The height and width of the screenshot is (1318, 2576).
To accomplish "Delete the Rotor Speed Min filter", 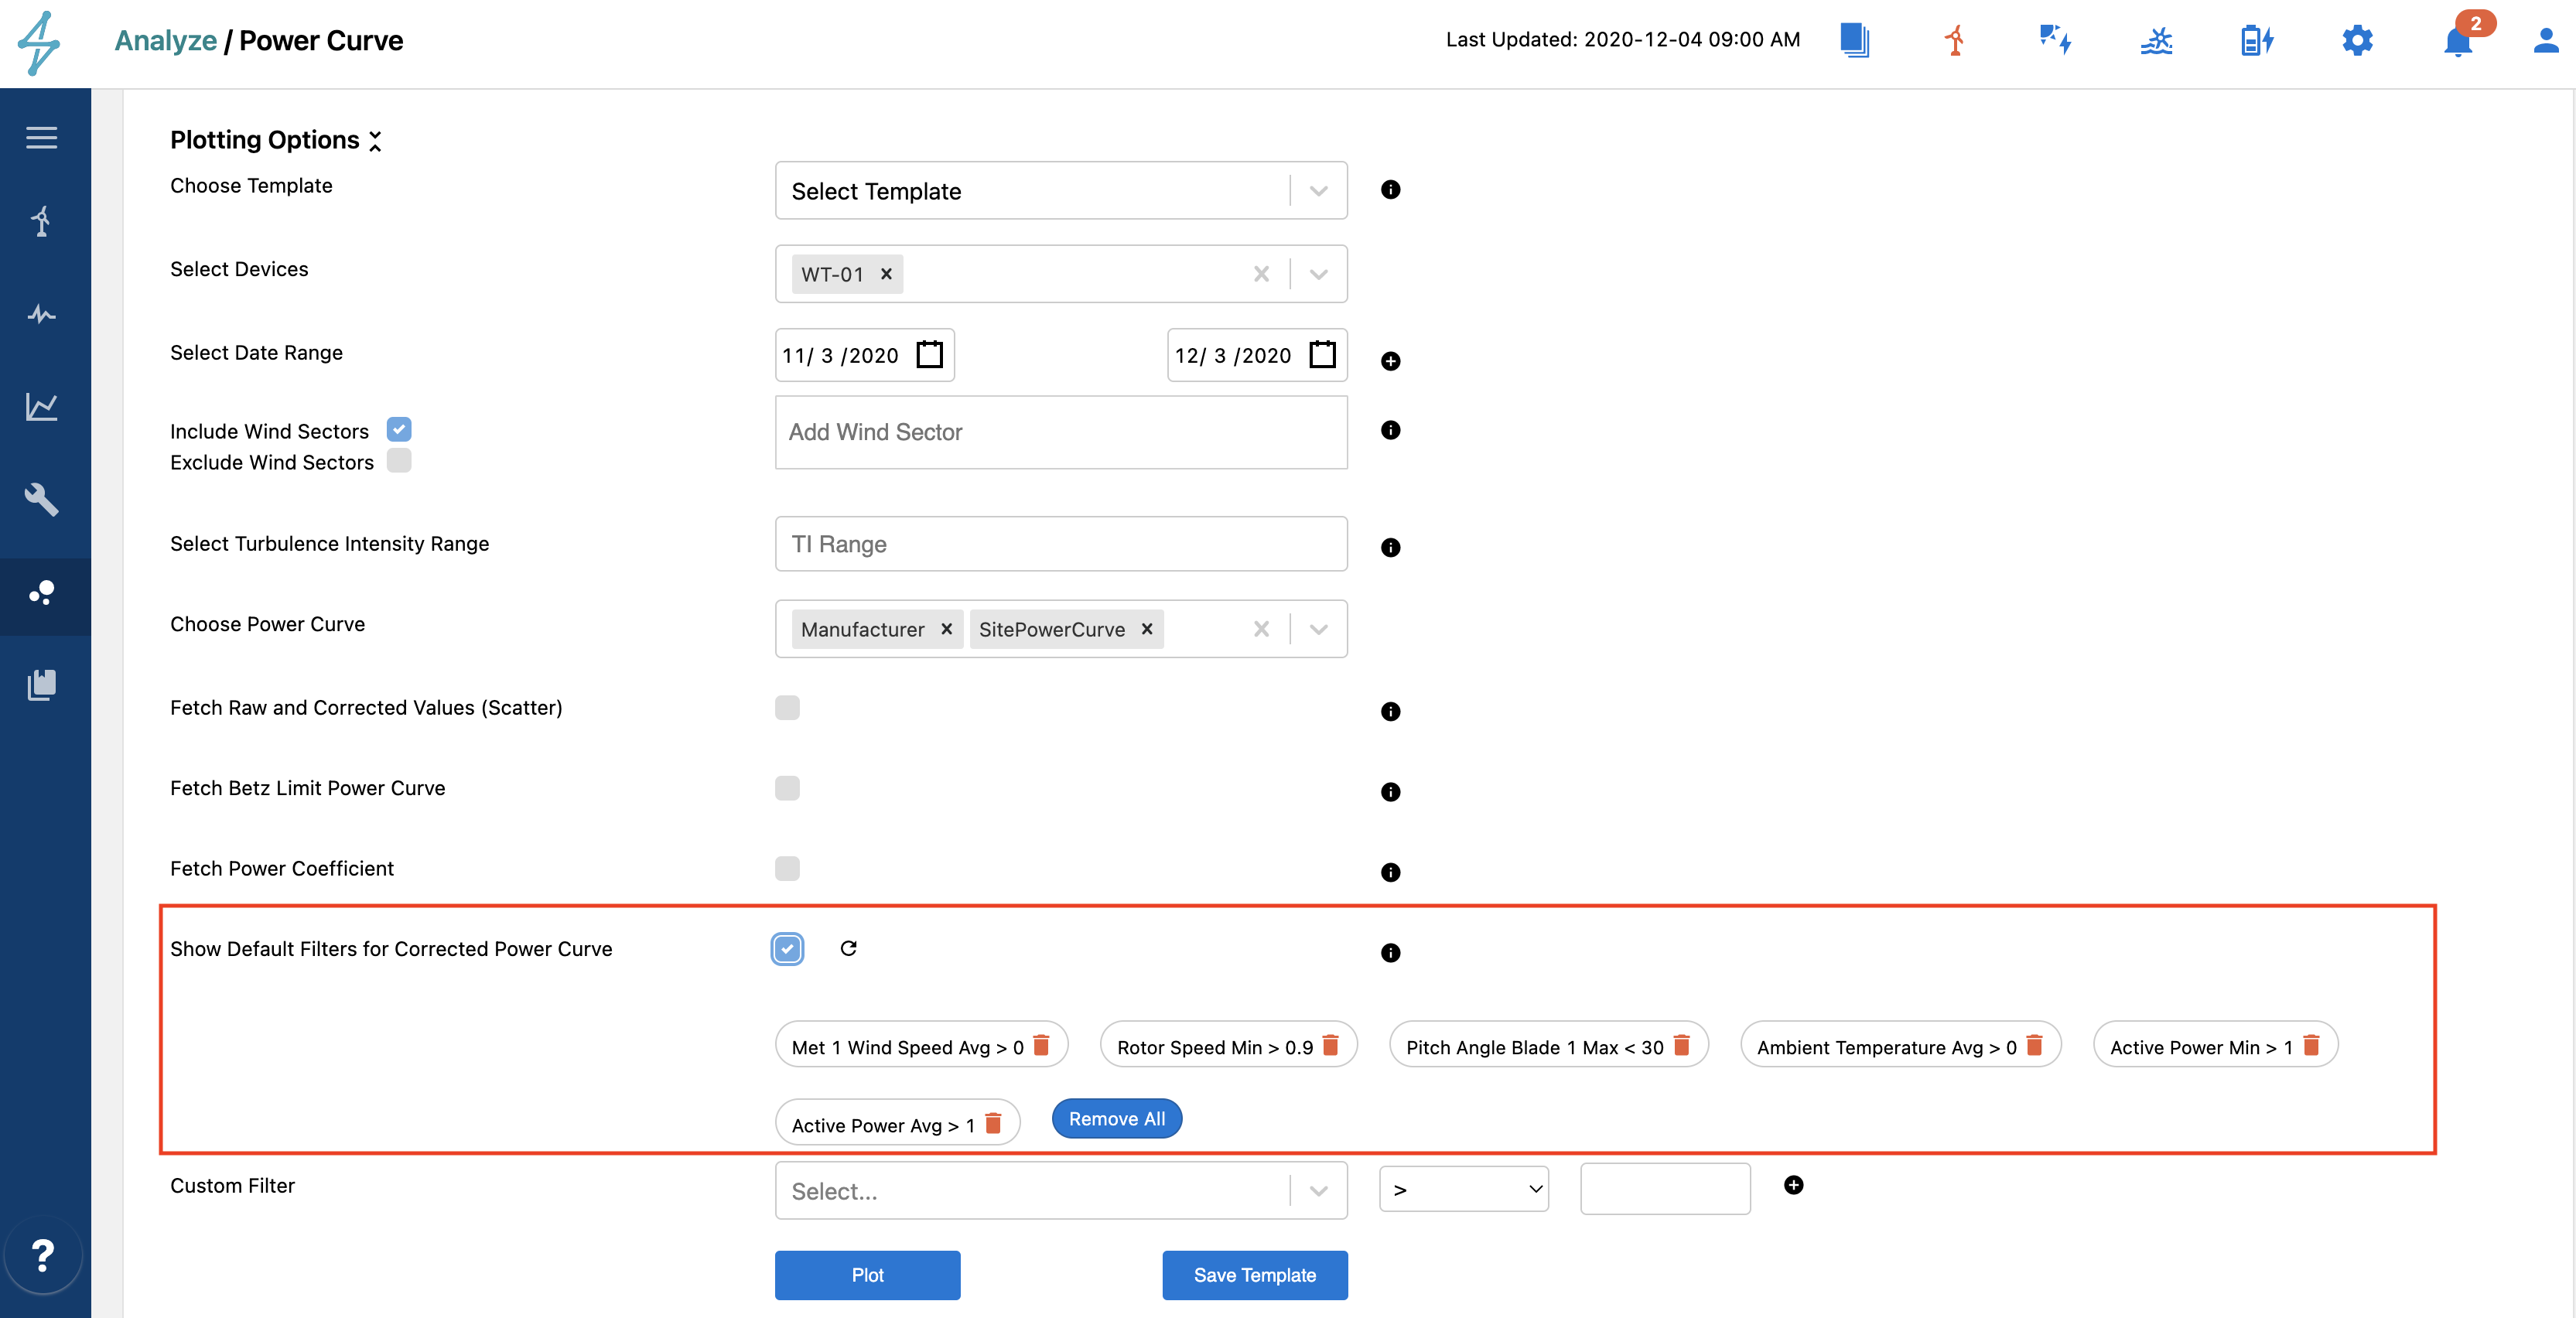I will point(1330,1045).
